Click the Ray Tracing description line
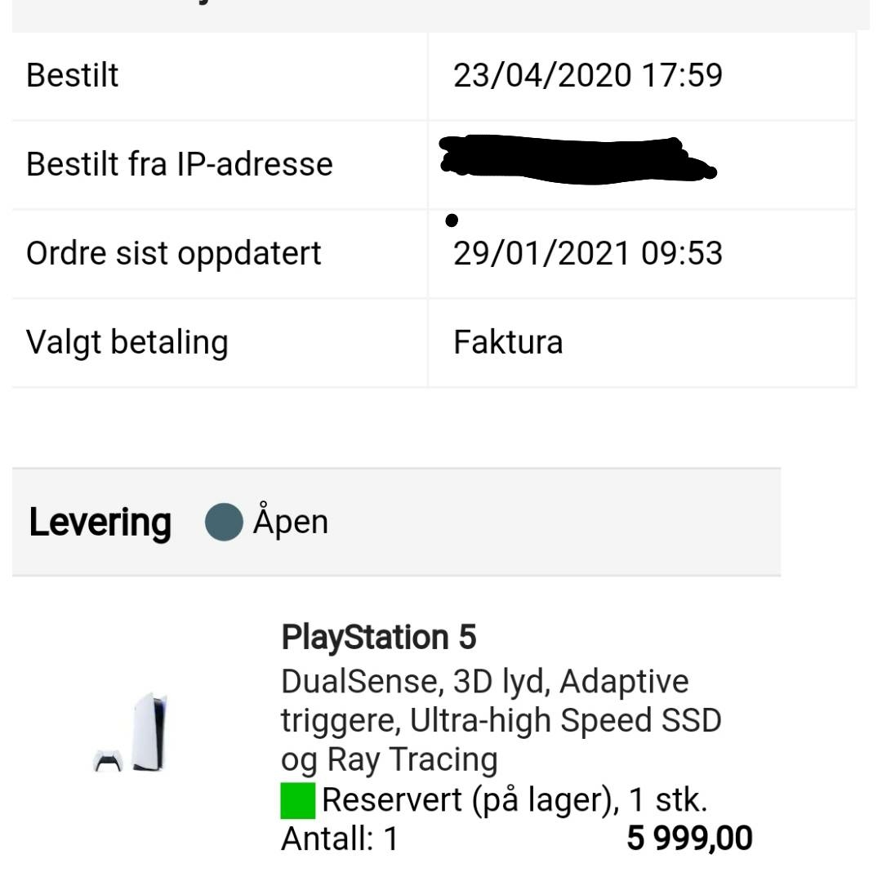 pos(390,760)
